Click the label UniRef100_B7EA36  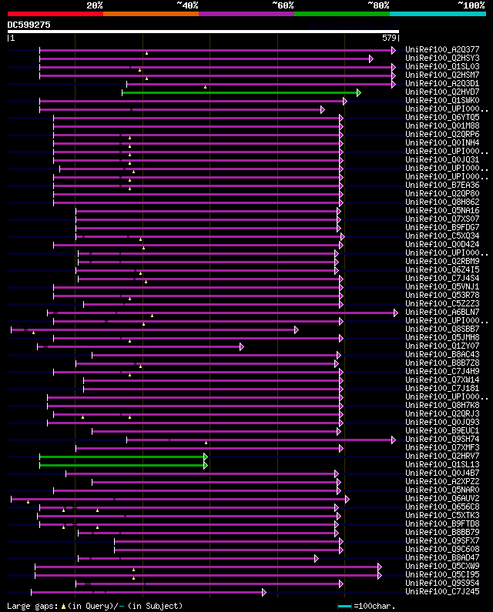[442, 185]
